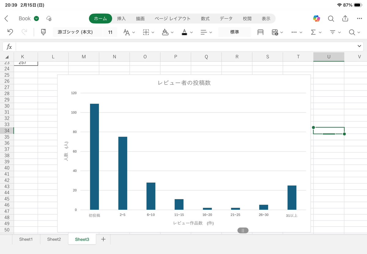Open cell styles icon
This screenshot has width=367, height=254.
pyautogui.click(x=260, y=32)
